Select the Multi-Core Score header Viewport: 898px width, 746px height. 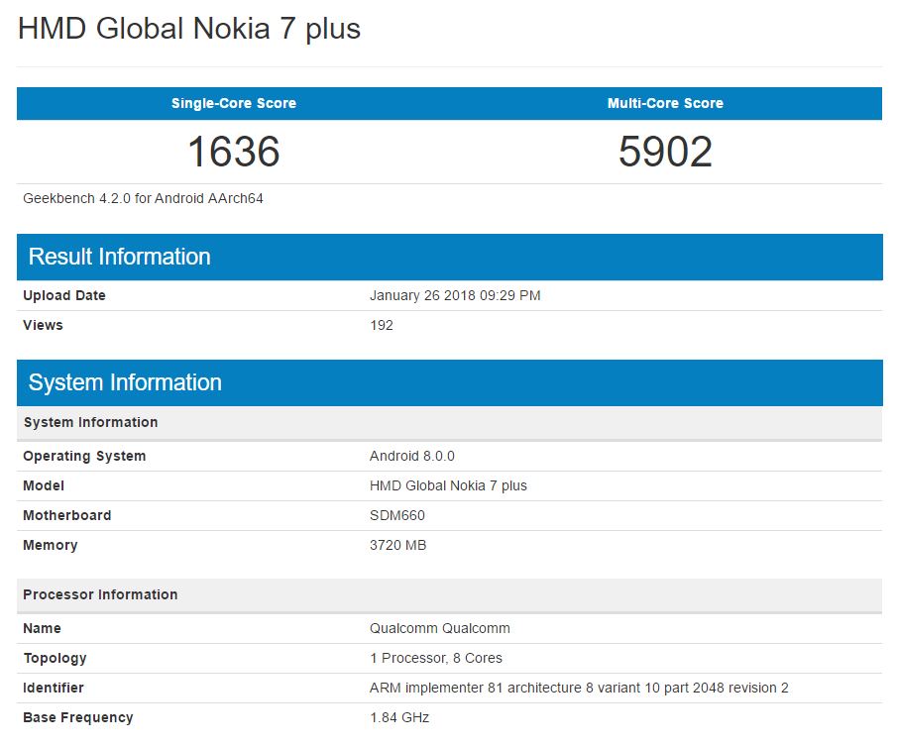click(x=665, y=103)
